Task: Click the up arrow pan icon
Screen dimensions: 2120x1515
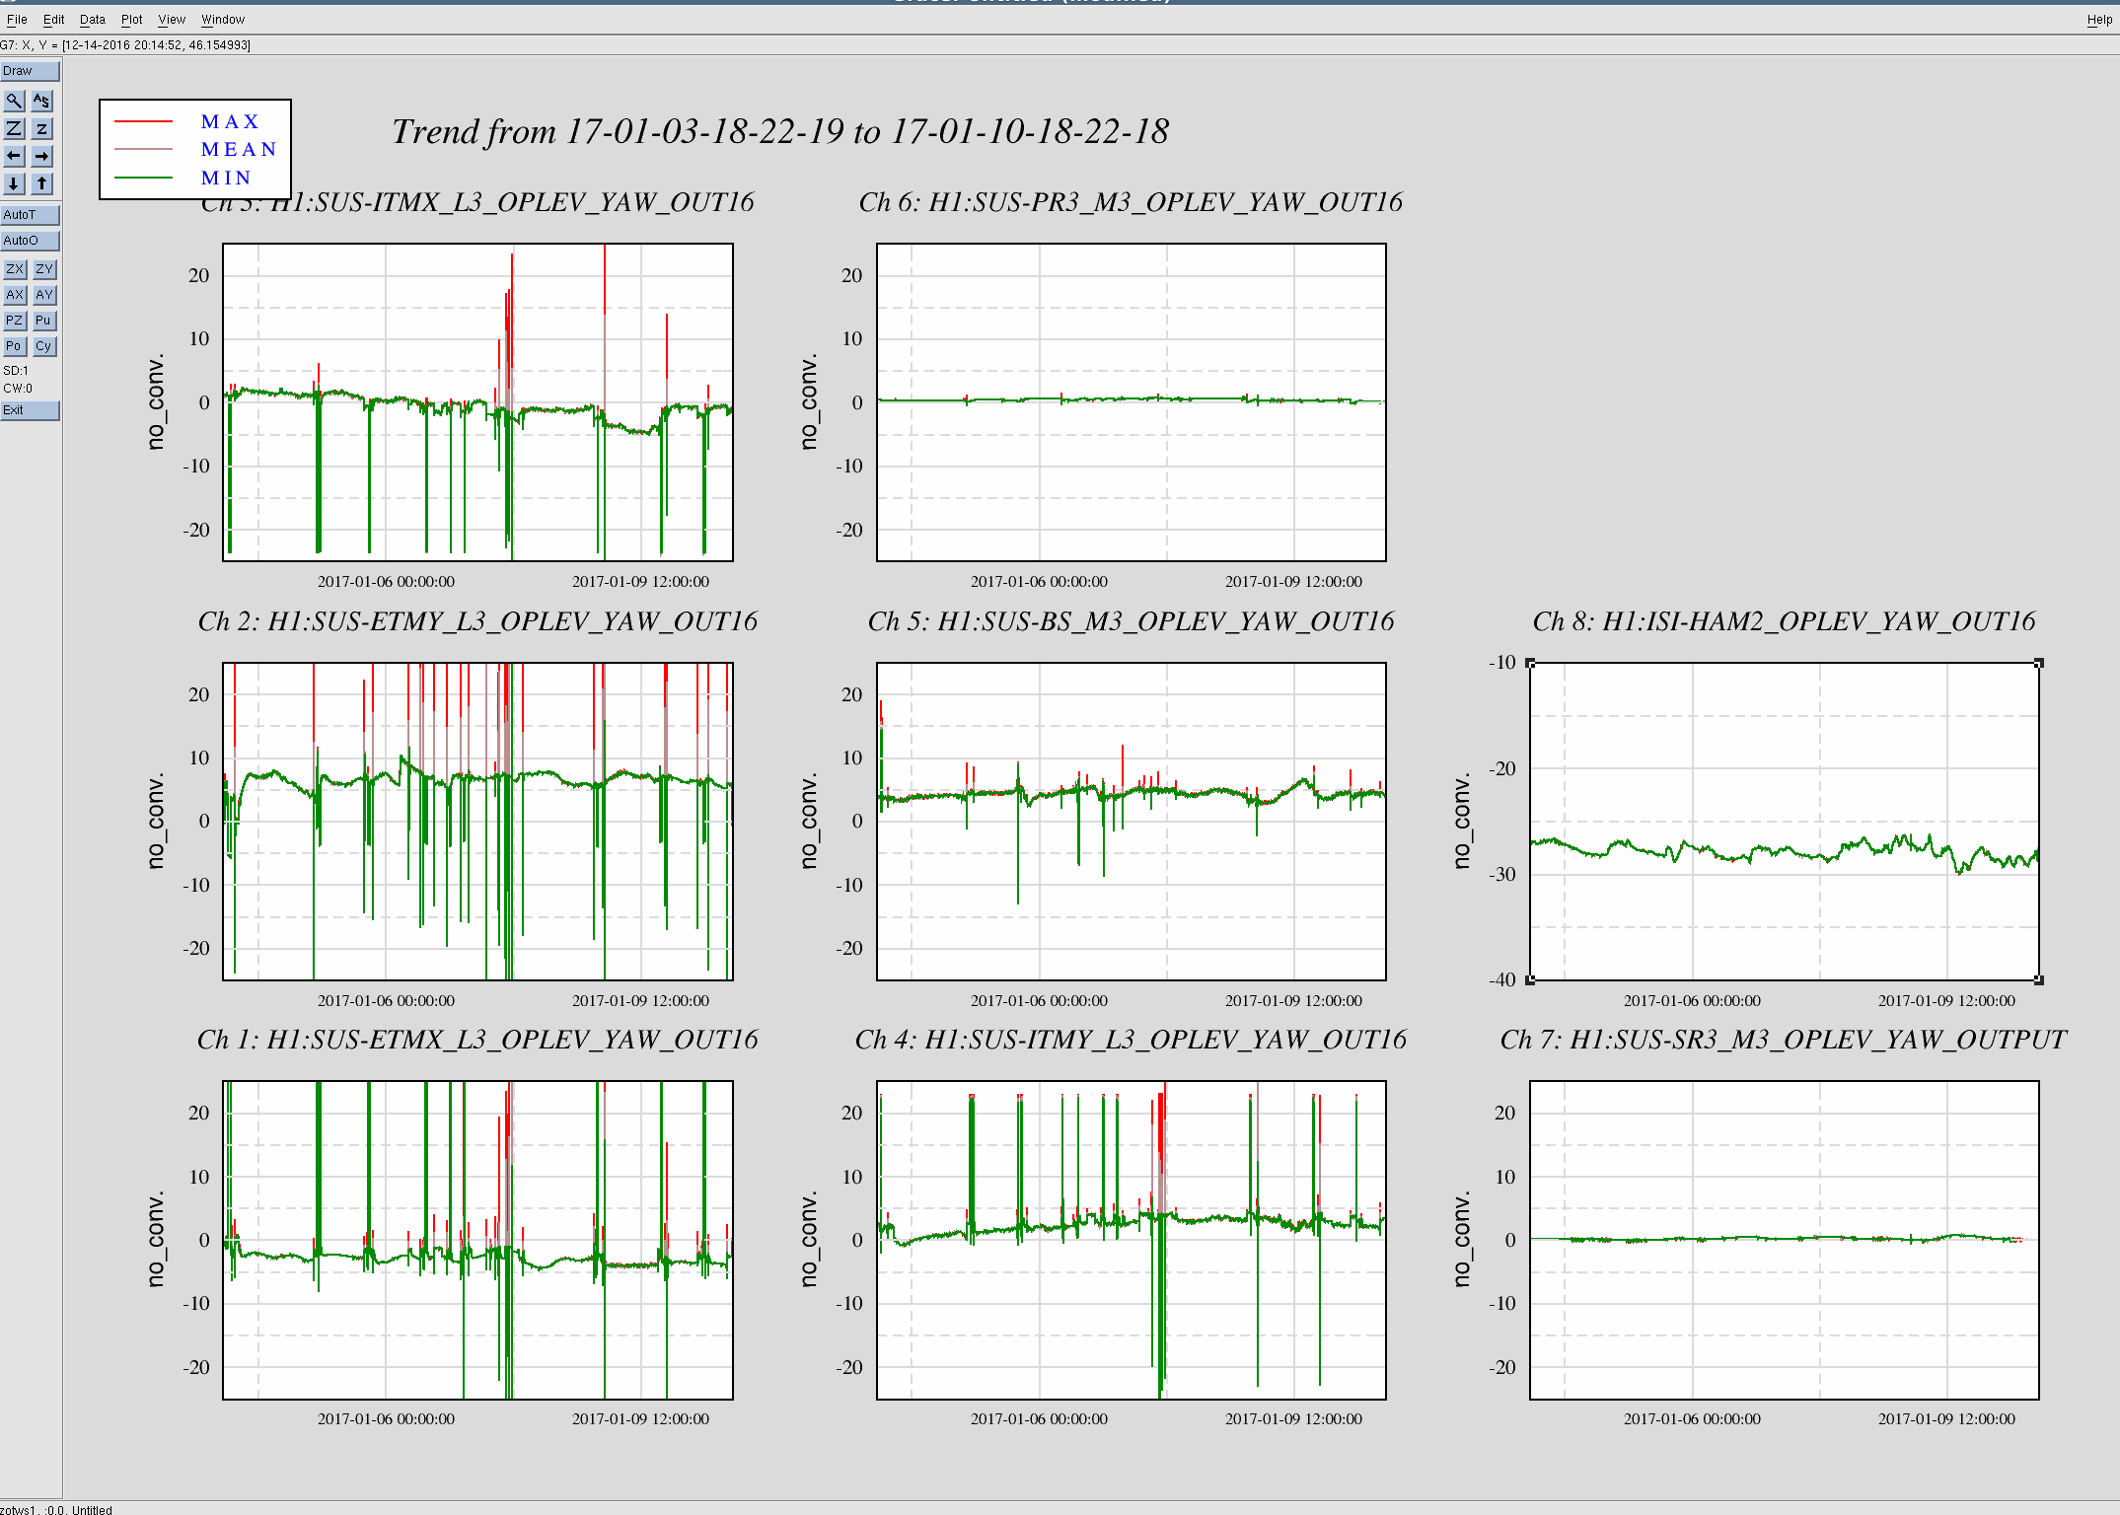Action: pos(41,183)
